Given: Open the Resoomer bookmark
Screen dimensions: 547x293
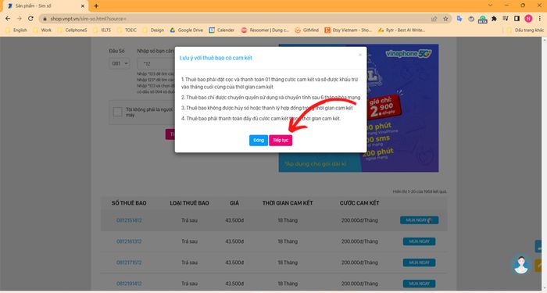Looking at the screenshot, I should tap(265, 30).
